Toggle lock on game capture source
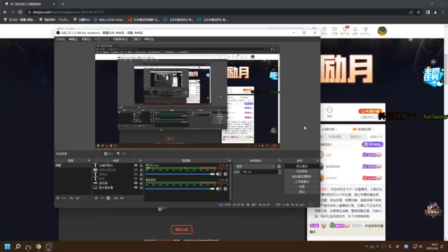Image resolution: width=448 pixels, height=252 pixels. [x=141, y=183]
